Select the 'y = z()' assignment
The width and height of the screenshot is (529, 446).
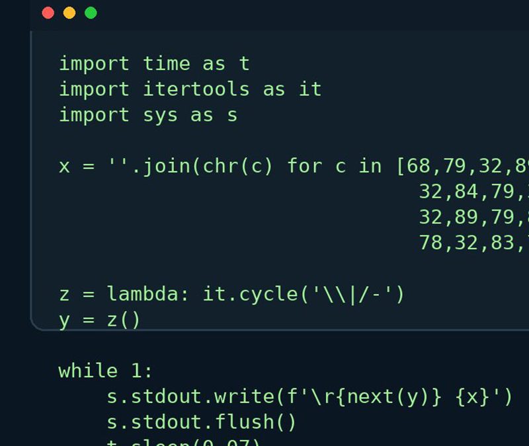tap(99, 319)
